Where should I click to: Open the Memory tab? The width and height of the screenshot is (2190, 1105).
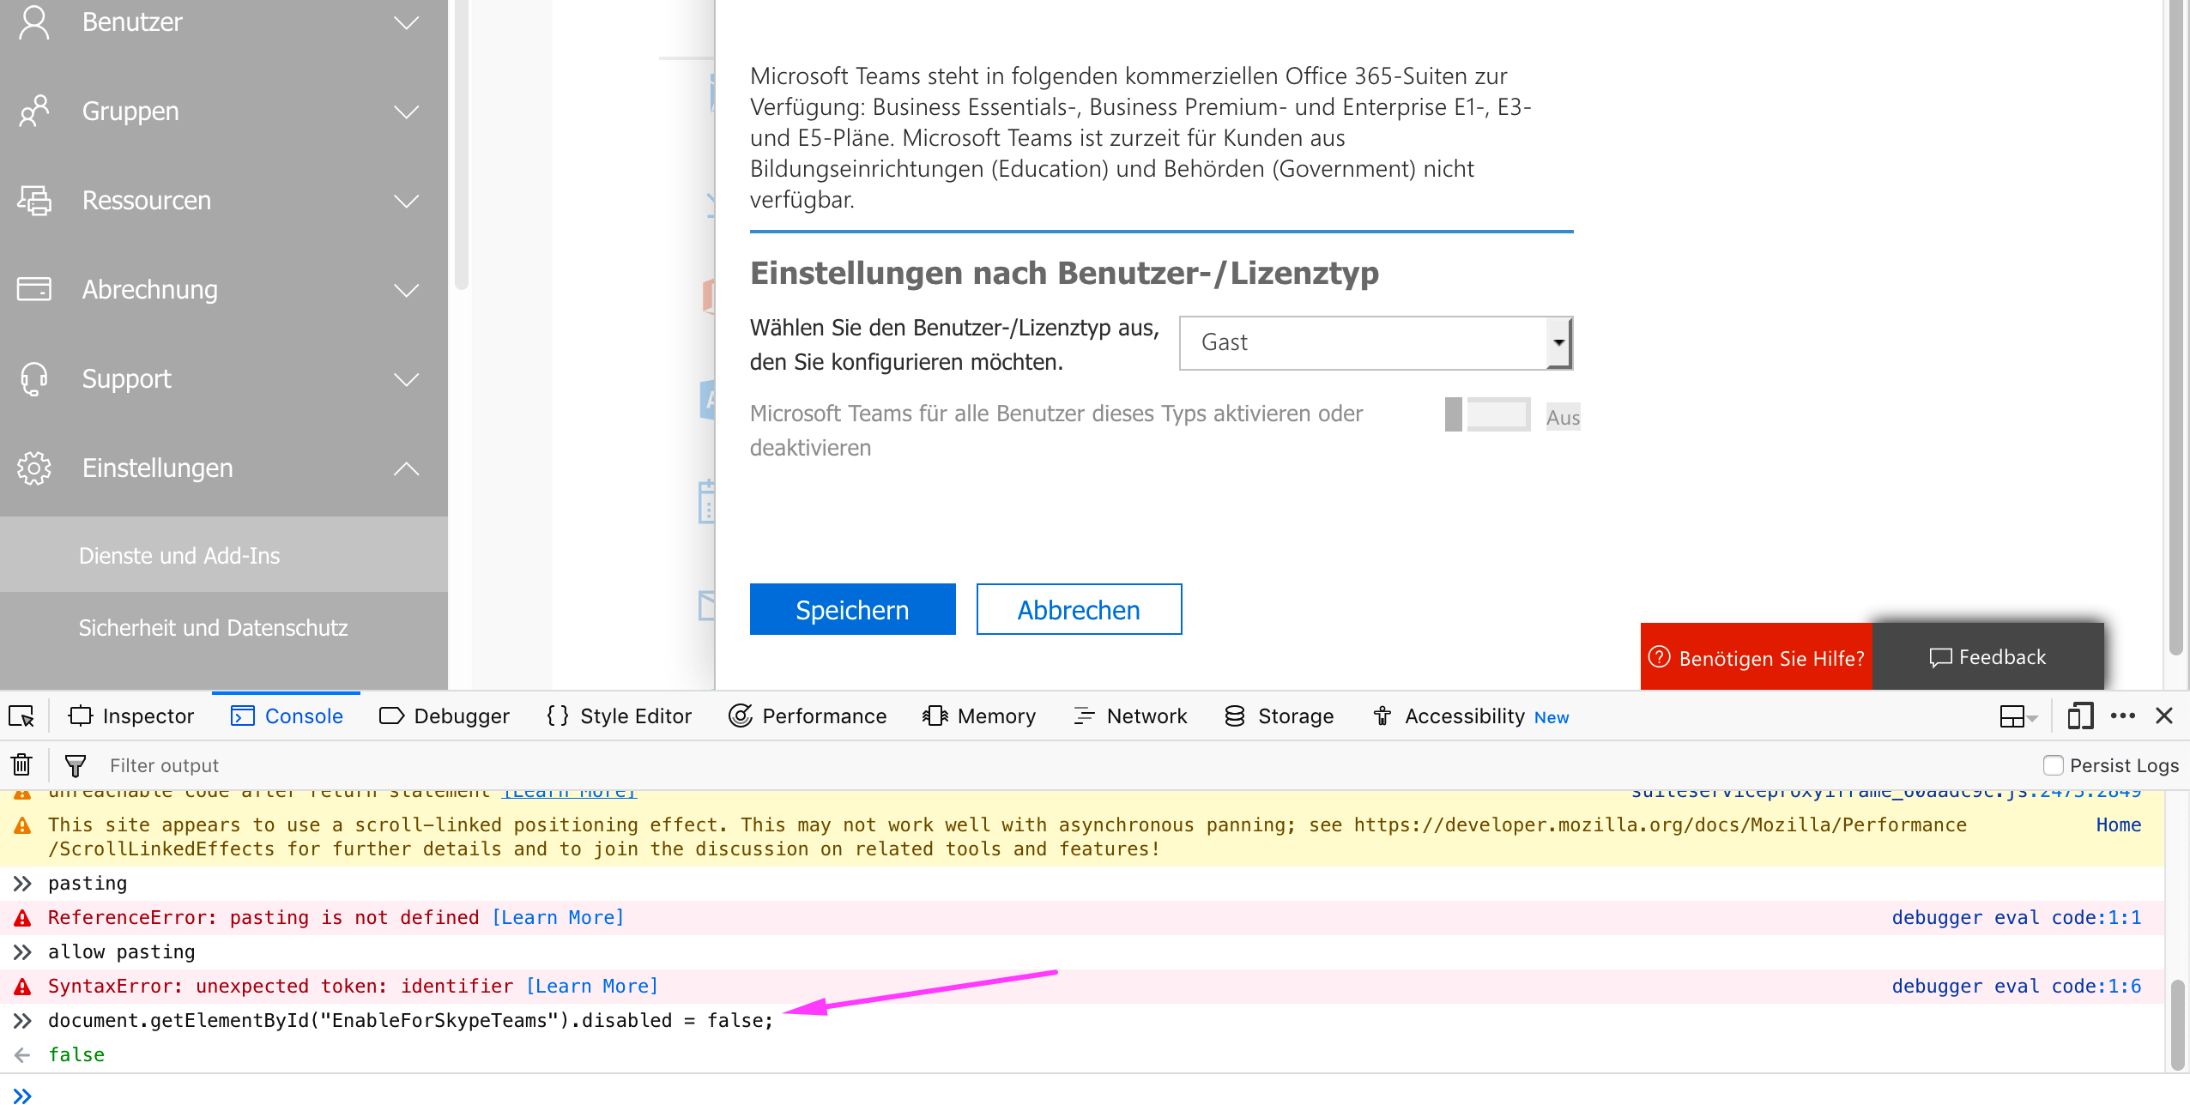979,716
